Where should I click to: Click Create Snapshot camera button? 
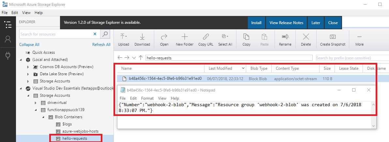point(333,40)
